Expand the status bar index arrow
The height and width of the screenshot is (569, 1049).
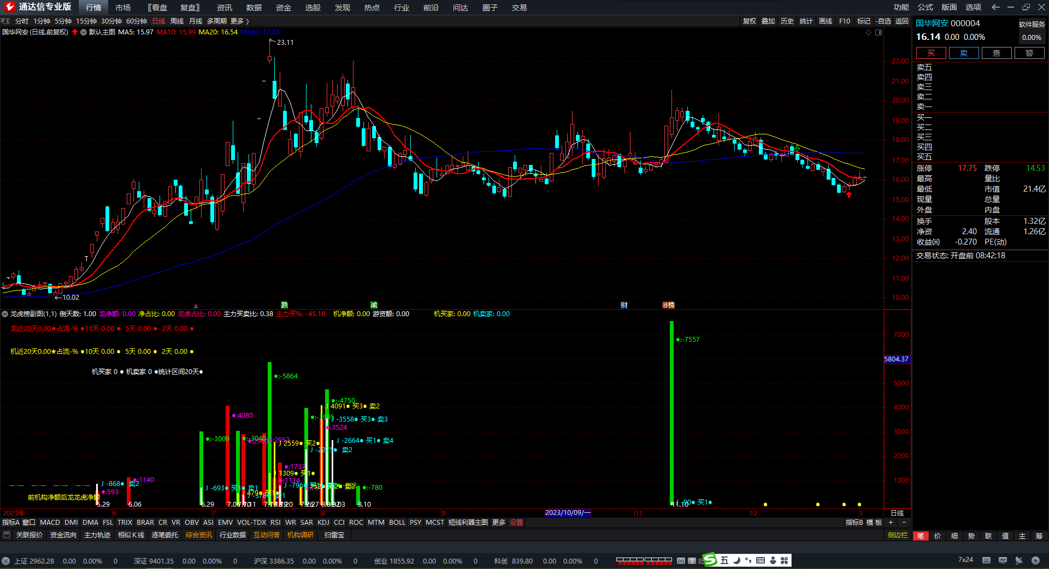[5, 561]
